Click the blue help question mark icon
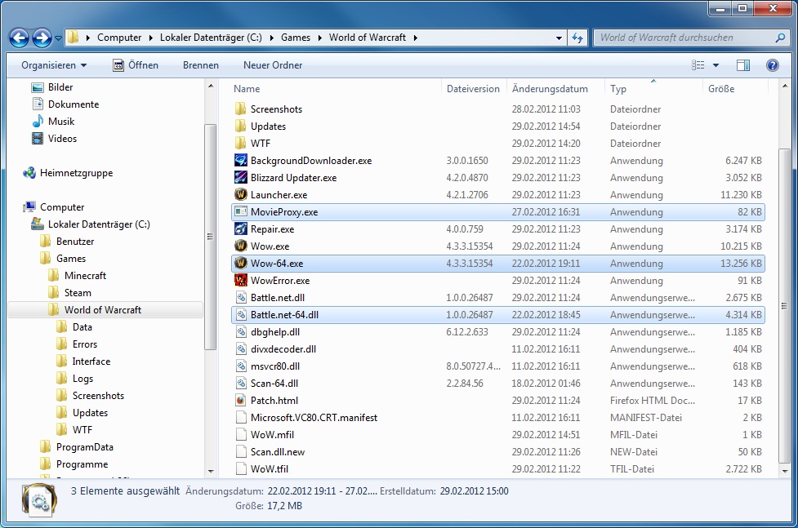 [x=773, y=65]
